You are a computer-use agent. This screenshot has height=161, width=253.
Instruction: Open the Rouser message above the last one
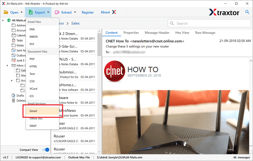pyautogui.click(x=74, y=138)
